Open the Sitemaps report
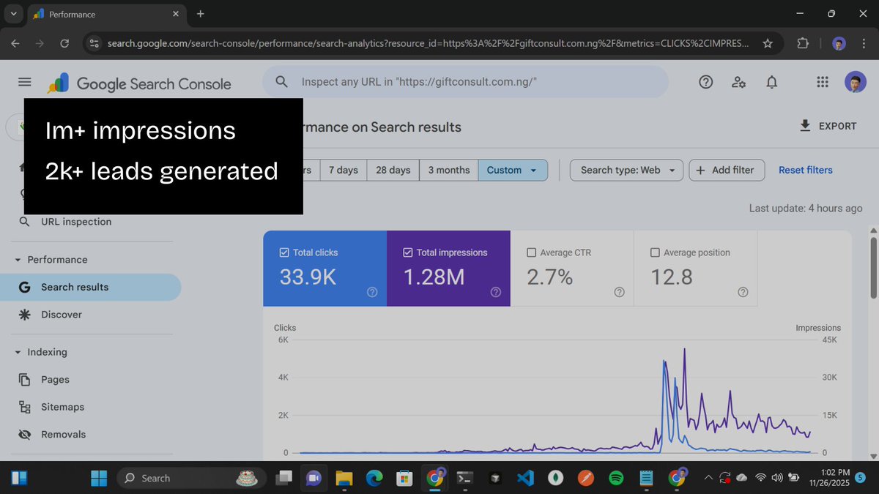879x494 pixels. coord(62,407)
